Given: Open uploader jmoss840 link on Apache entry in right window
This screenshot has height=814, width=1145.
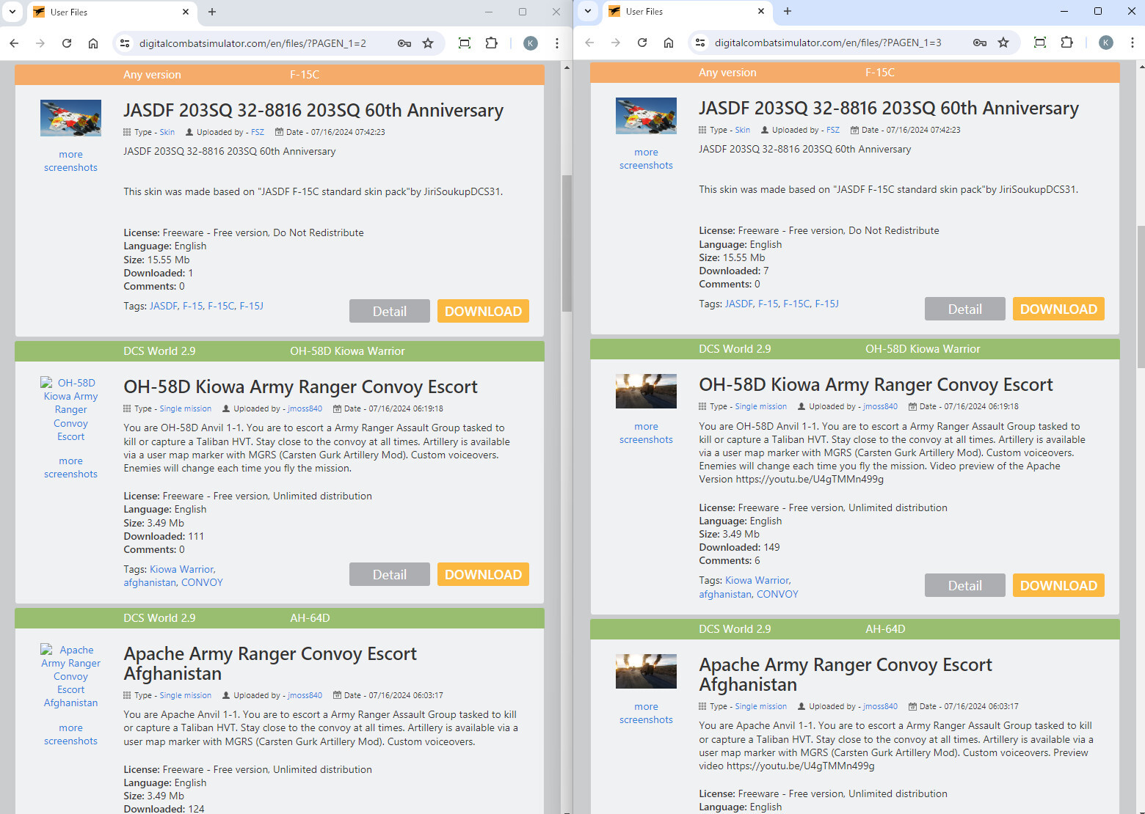Looking at the screenshot, I should pos(880,706).
